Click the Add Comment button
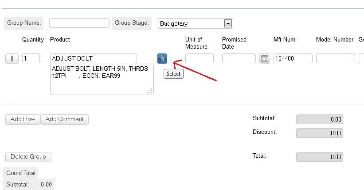This screenshot has width=364, height=190. click(x=65, y=119)
